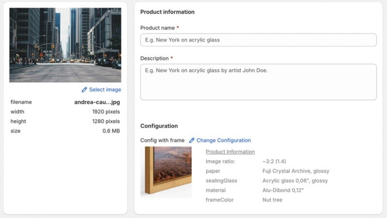Select the truncated filename andrea-cau...jpg
This screenshot has height=218, width=387.
click(x=97, y=102)
